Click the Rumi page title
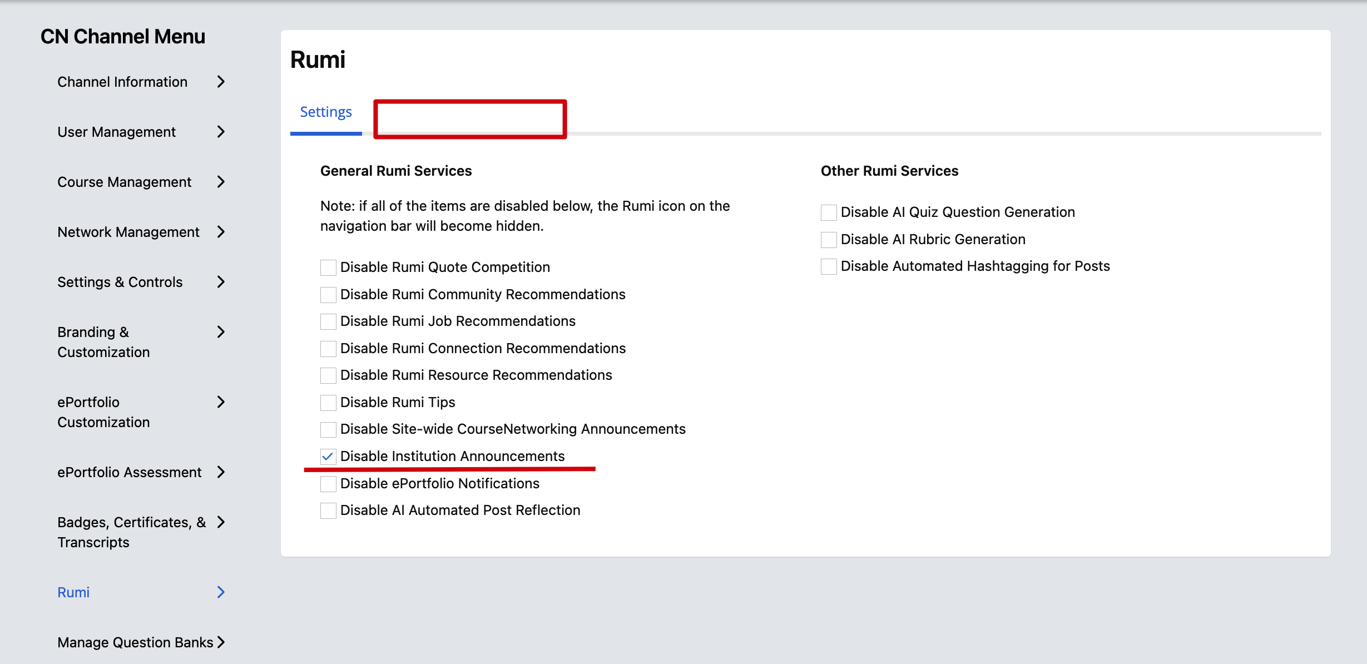Screen dimensions: 1367x664 tap(318, 60)
